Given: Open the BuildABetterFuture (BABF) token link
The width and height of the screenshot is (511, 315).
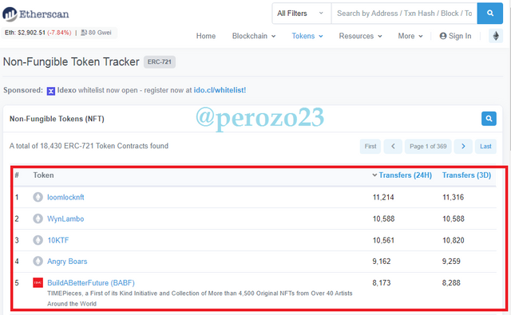Looking at the screenshot, I should [x=91, y=283].
